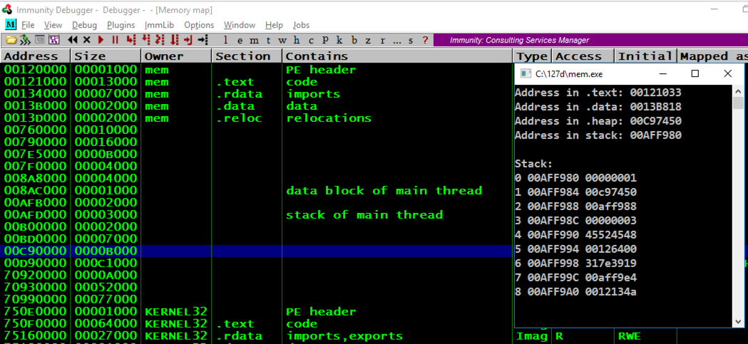Image resolution: width=748 pixels, height=344 pixels.
Task: Open the Jobs menu
Action: (x=301, y=25)
